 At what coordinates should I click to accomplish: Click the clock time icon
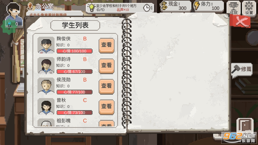(x=147, y=8)
